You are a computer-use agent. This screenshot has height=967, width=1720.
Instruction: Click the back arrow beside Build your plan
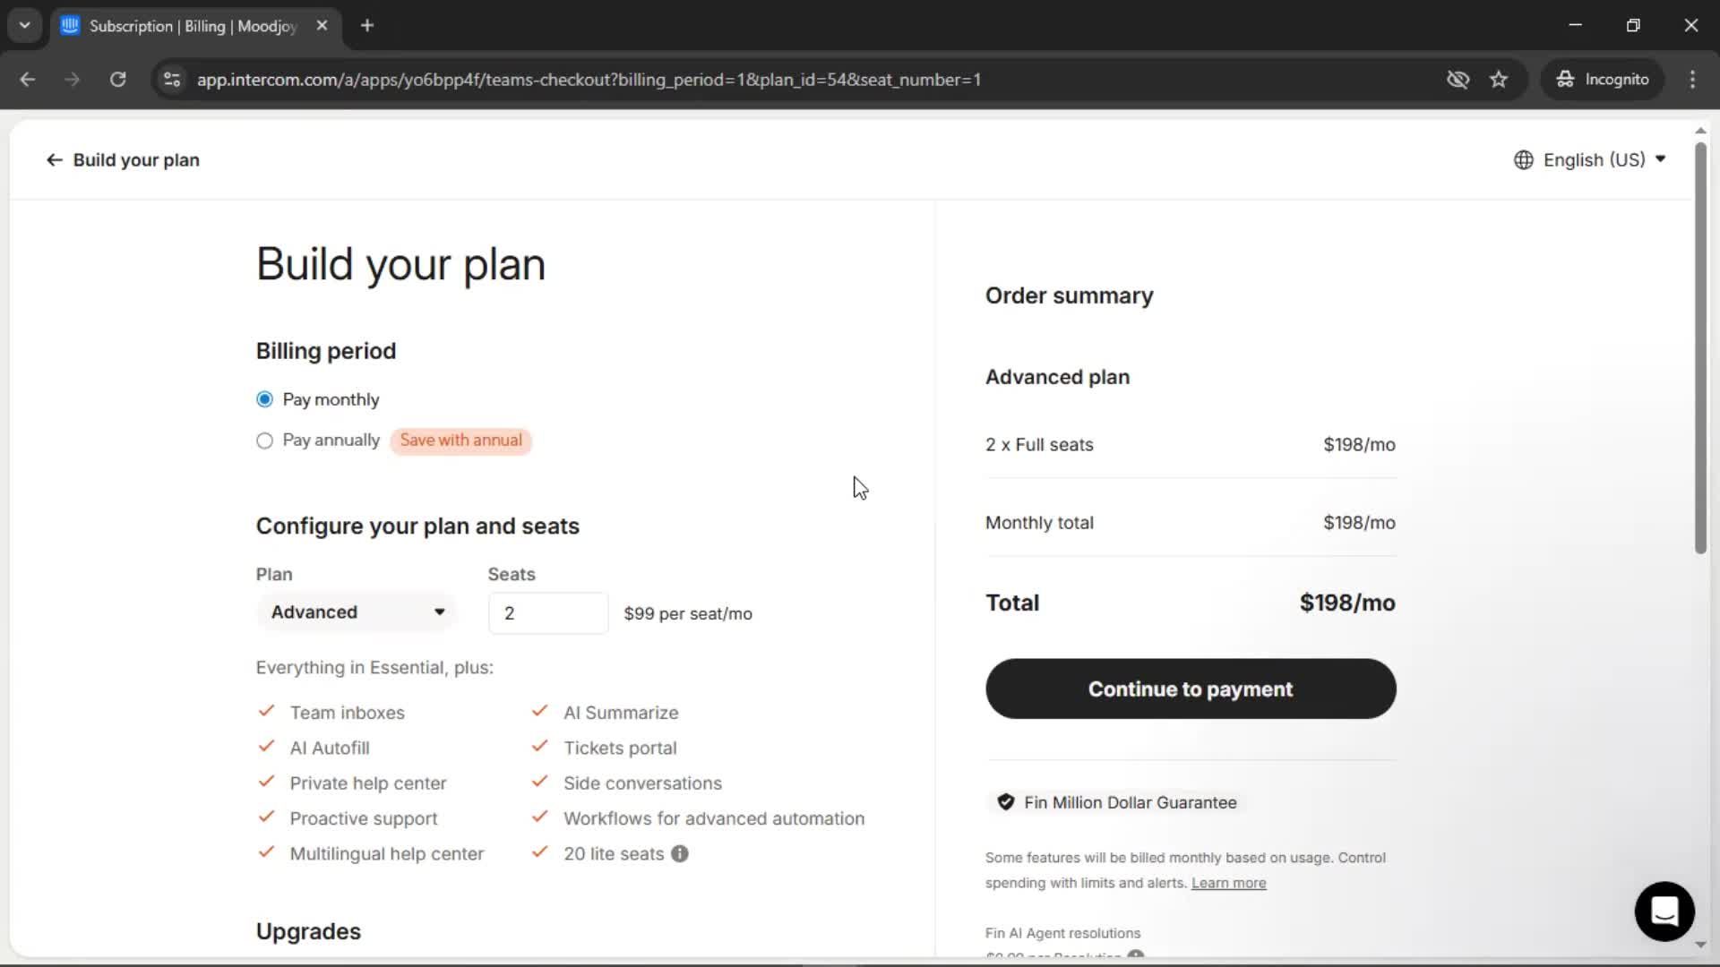55,160
